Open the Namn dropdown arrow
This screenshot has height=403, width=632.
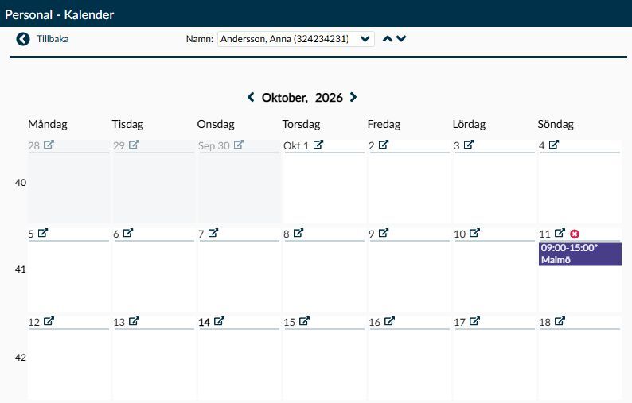tap(365, 39)
